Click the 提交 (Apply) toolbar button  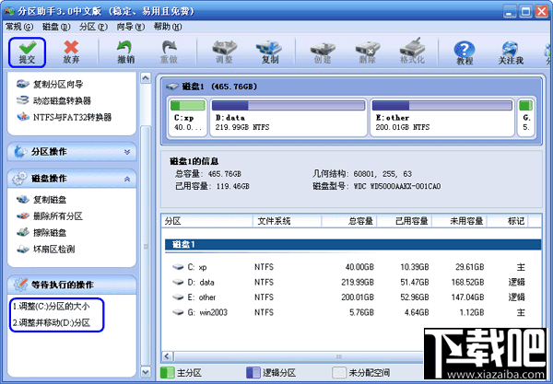point(27,52)
